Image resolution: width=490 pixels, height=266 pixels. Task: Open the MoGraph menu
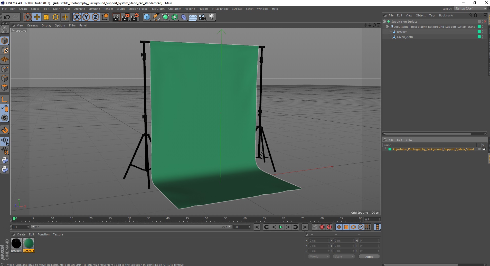158,9
